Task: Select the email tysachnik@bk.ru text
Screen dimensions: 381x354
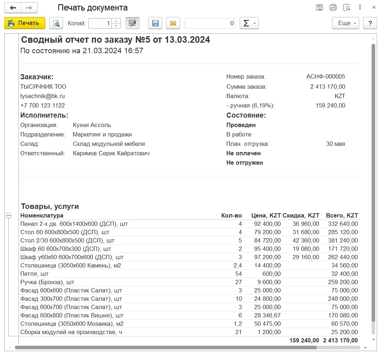Action: click(42, 96)
